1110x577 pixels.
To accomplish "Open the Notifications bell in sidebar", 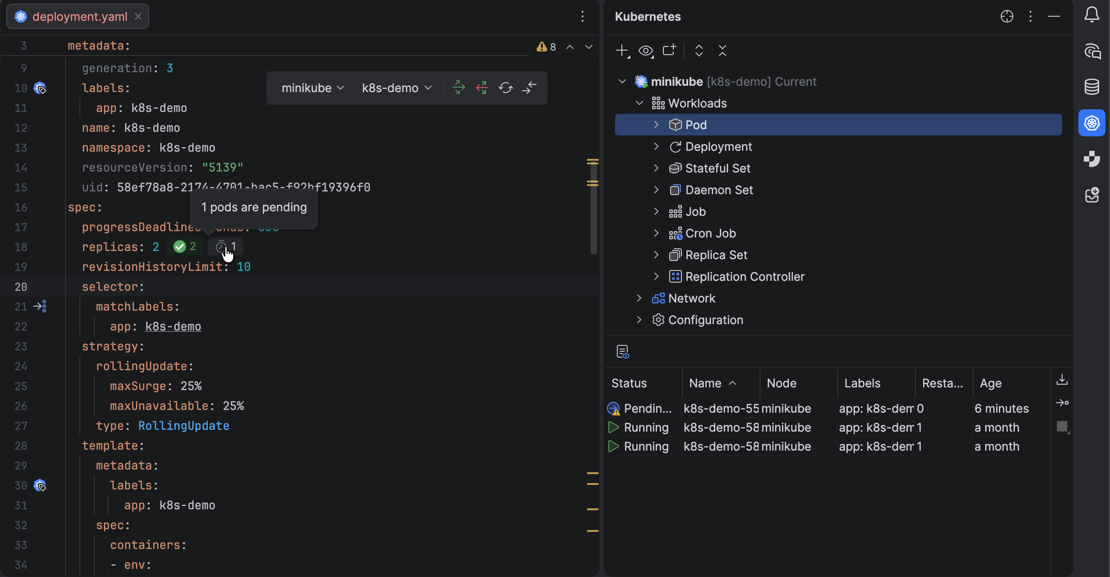I will point(1091,15).
